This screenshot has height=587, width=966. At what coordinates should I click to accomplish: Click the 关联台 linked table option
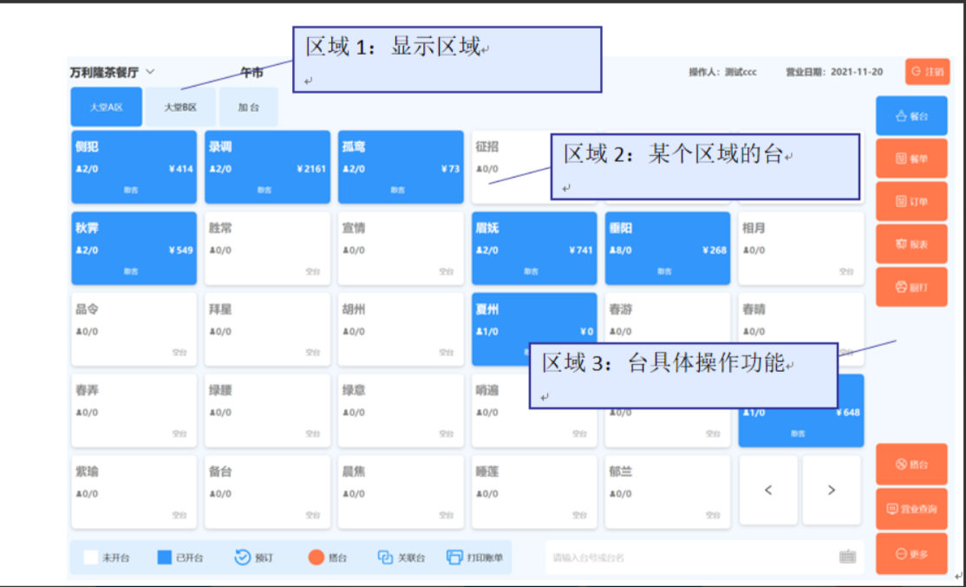tap(401, 558)
